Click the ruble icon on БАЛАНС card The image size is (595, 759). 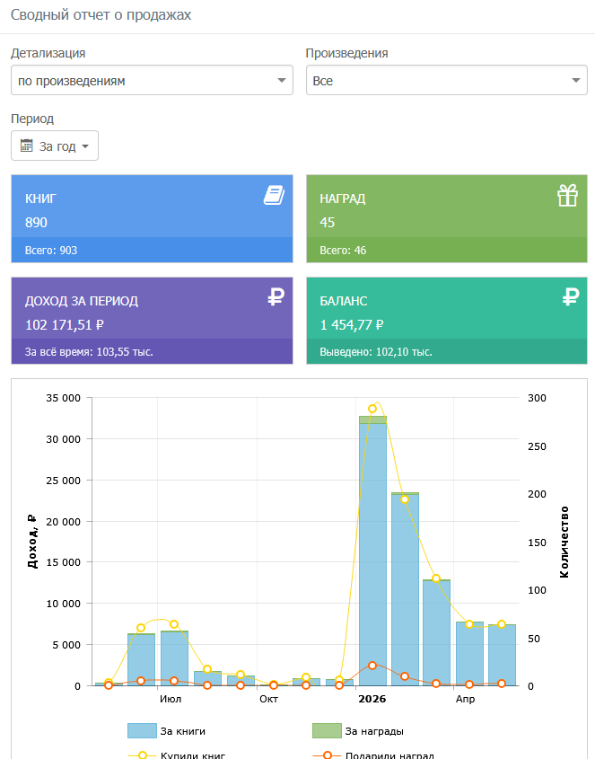[x=571, y=296]
